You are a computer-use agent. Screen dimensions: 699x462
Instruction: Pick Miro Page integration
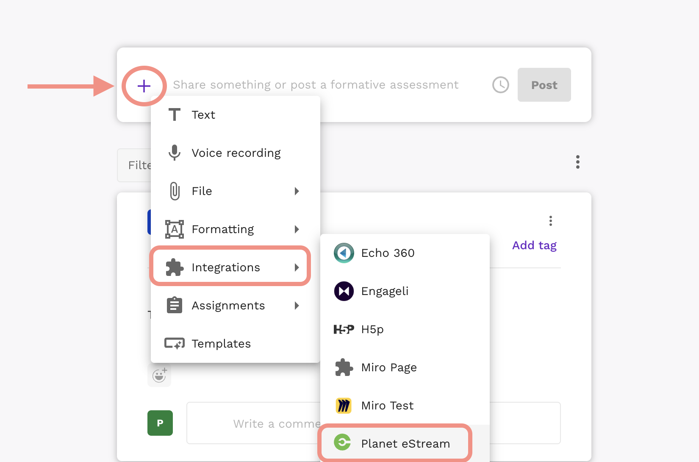(405, 367)
